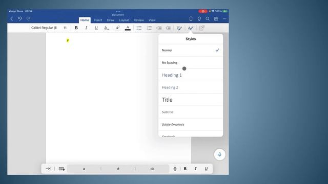Screen dimensions: 328x184
Task: Undo the last action
Action: tap(20, 19)
